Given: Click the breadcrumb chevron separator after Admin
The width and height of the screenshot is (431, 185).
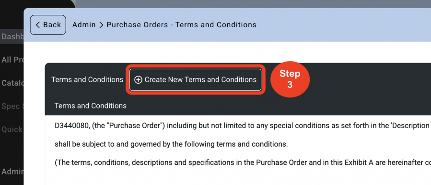Looking at the screenshot, I should (x=101, y=25).
